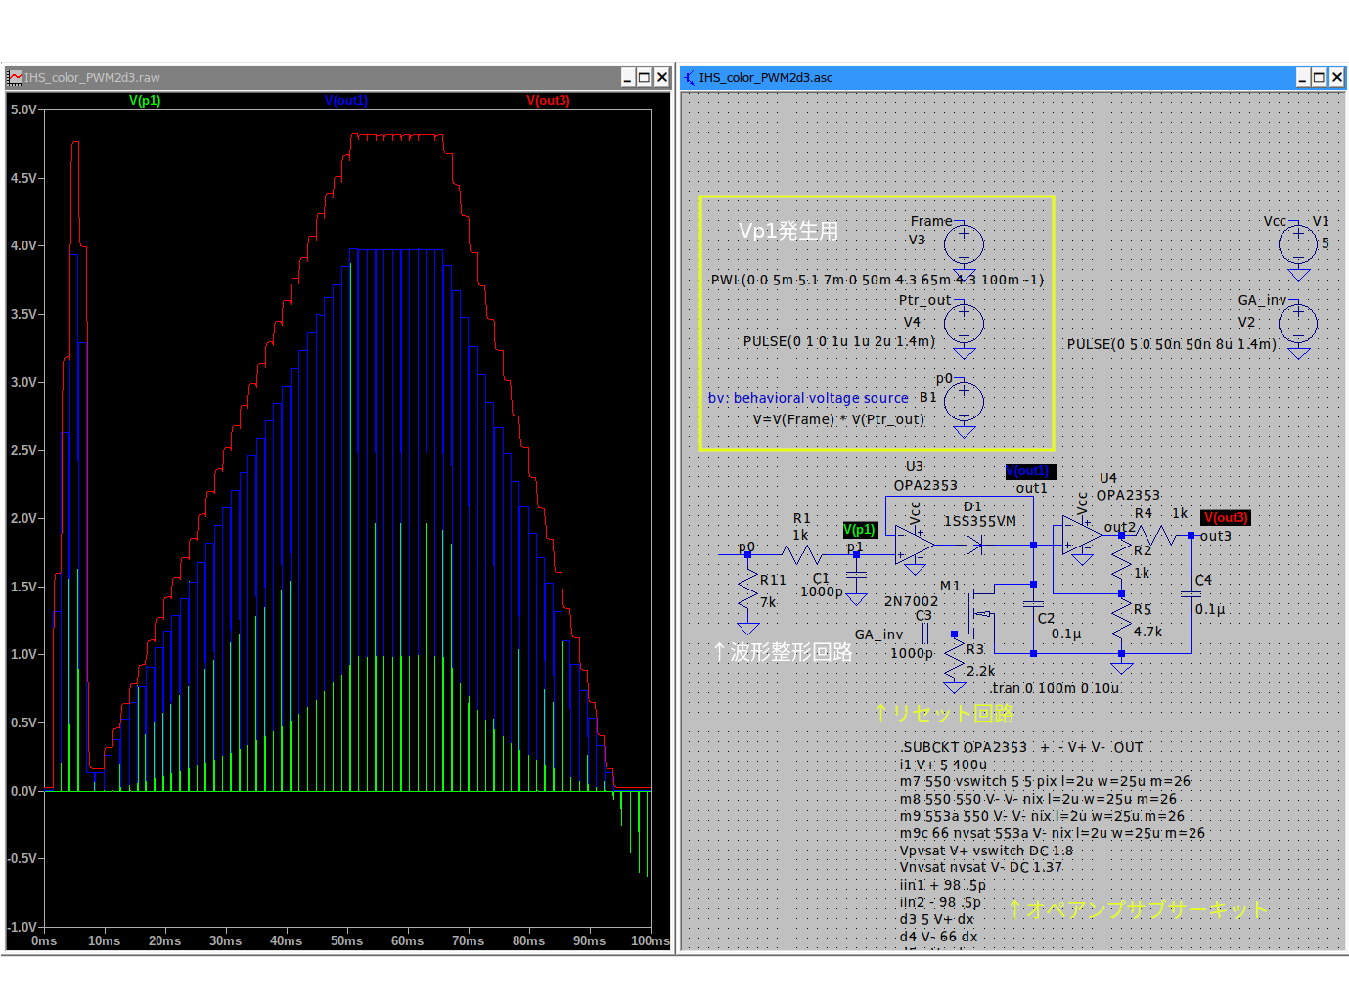
Task: Select the Frame voltage source V3 symbol
Action: [x=964, y=244]
